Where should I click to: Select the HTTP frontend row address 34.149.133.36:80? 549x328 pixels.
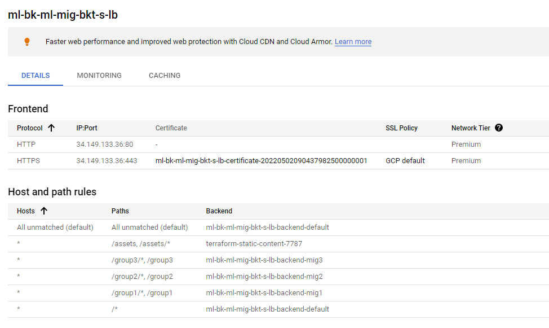click(x=104, y=145)
